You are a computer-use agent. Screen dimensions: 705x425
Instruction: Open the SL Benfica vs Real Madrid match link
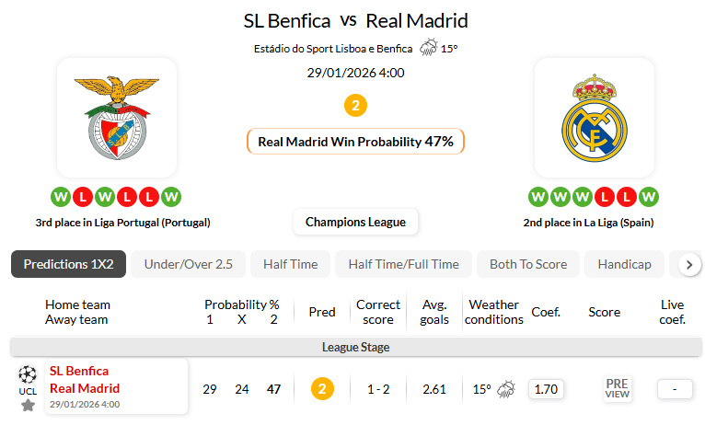tap(85, 380)
